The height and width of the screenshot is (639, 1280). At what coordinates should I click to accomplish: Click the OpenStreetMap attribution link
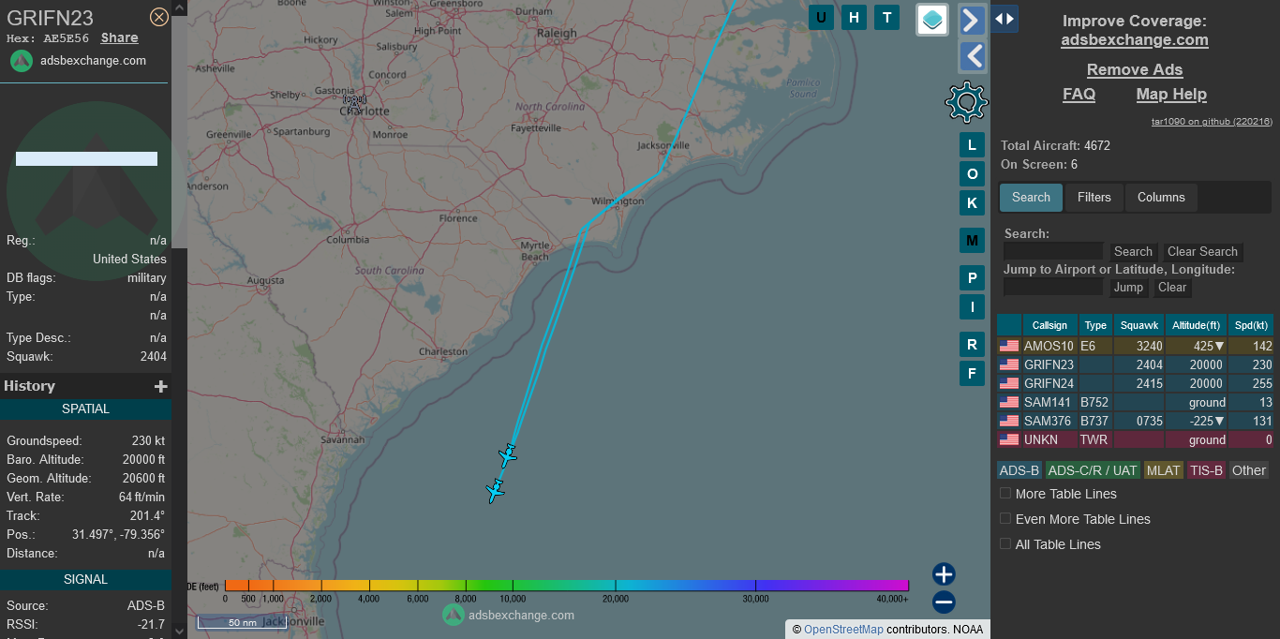tap(843, 630)
